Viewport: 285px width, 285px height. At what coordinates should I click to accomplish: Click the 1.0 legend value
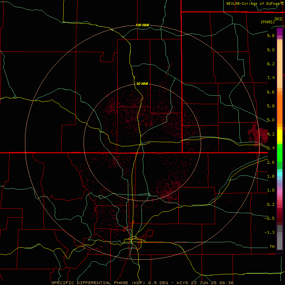tap(271, 190)
